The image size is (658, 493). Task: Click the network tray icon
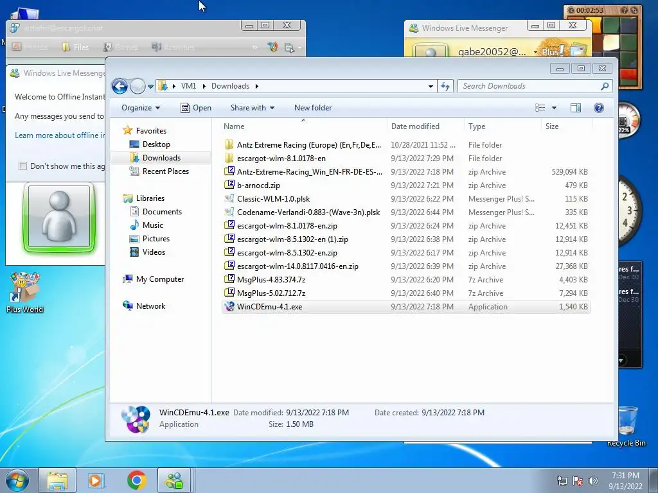click(x=562, y=481)
